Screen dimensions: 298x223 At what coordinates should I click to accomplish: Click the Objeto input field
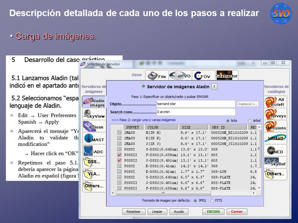(196, 104)
